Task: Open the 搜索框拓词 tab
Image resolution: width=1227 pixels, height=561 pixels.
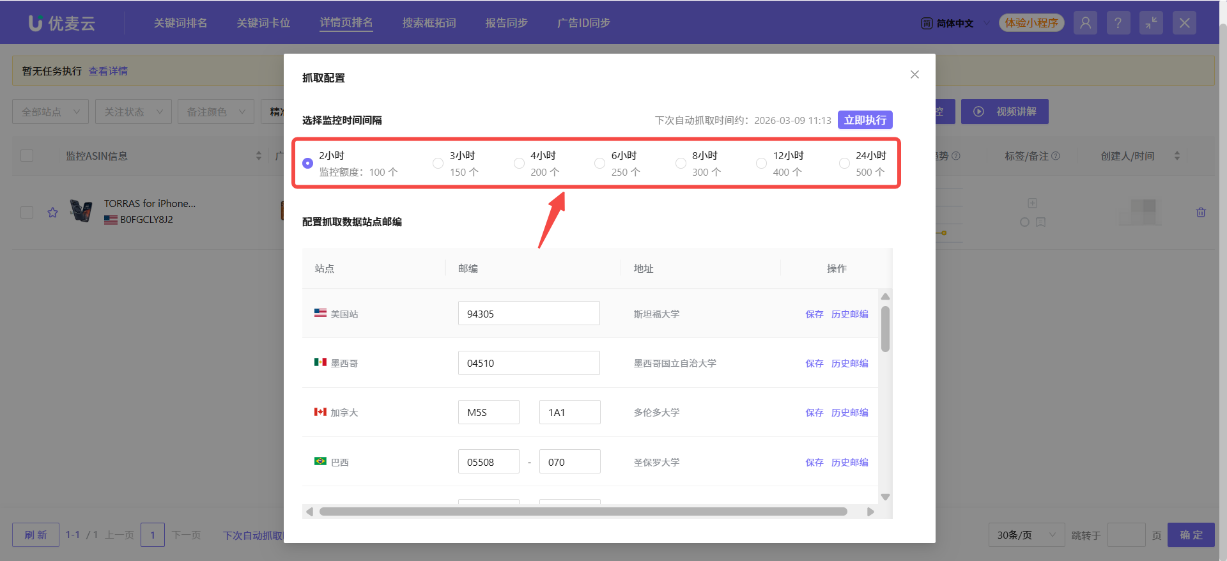Action: [x=429, y=23]
